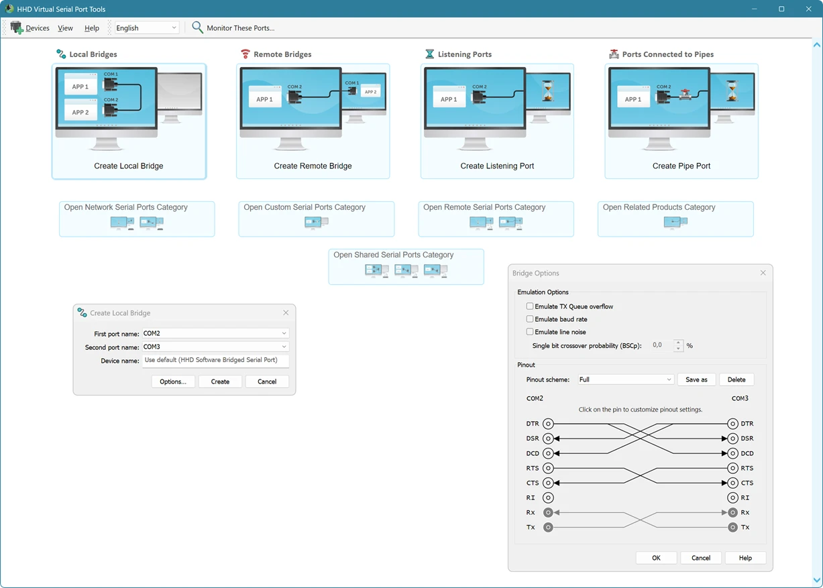Click the Devices toolbar icon
The image size is (823, 588).
pyautogui.click(x=17, y=28)
